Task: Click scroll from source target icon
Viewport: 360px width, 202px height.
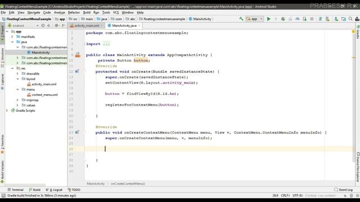Action: pos(43,26)
